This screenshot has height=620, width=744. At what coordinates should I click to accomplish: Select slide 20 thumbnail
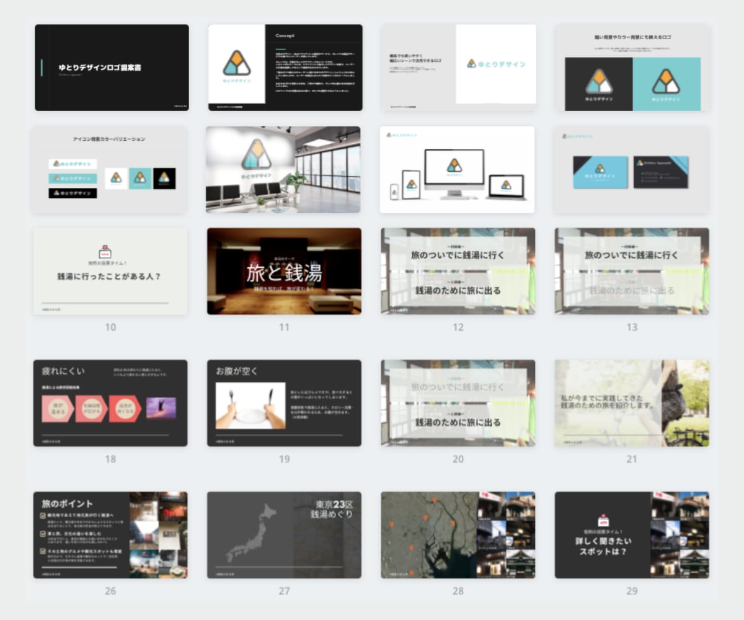(x=458, y=403)
